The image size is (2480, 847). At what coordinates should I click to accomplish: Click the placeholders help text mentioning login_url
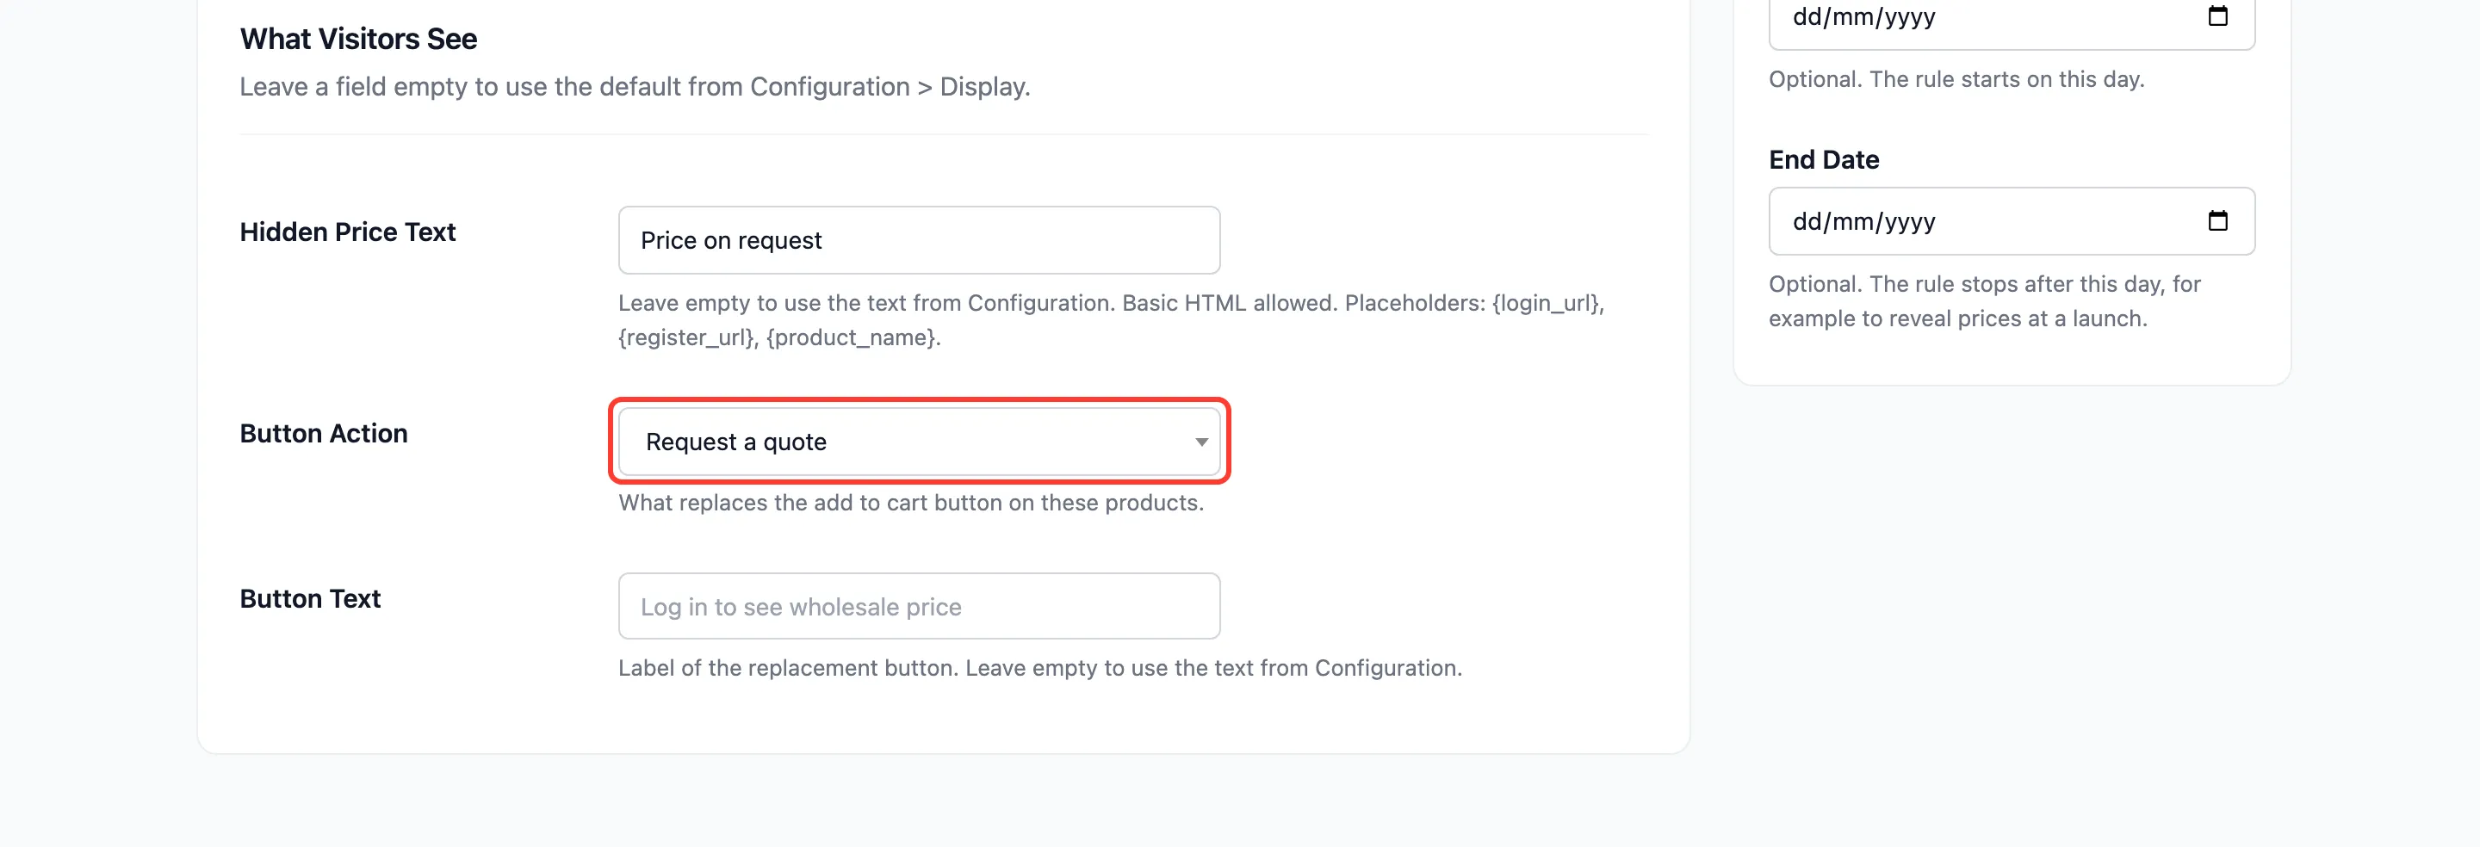point(1111,319)
